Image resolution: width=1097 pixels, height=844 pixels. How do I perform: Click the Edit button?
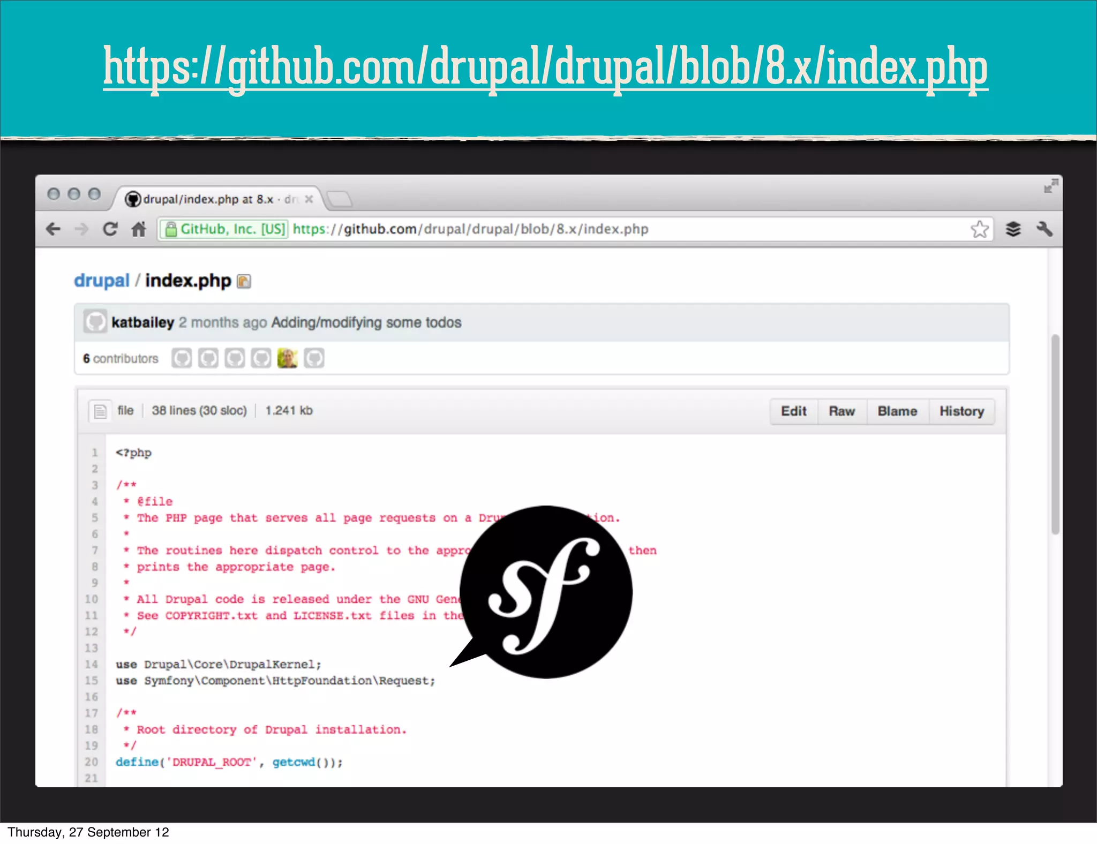coord(794,411)
